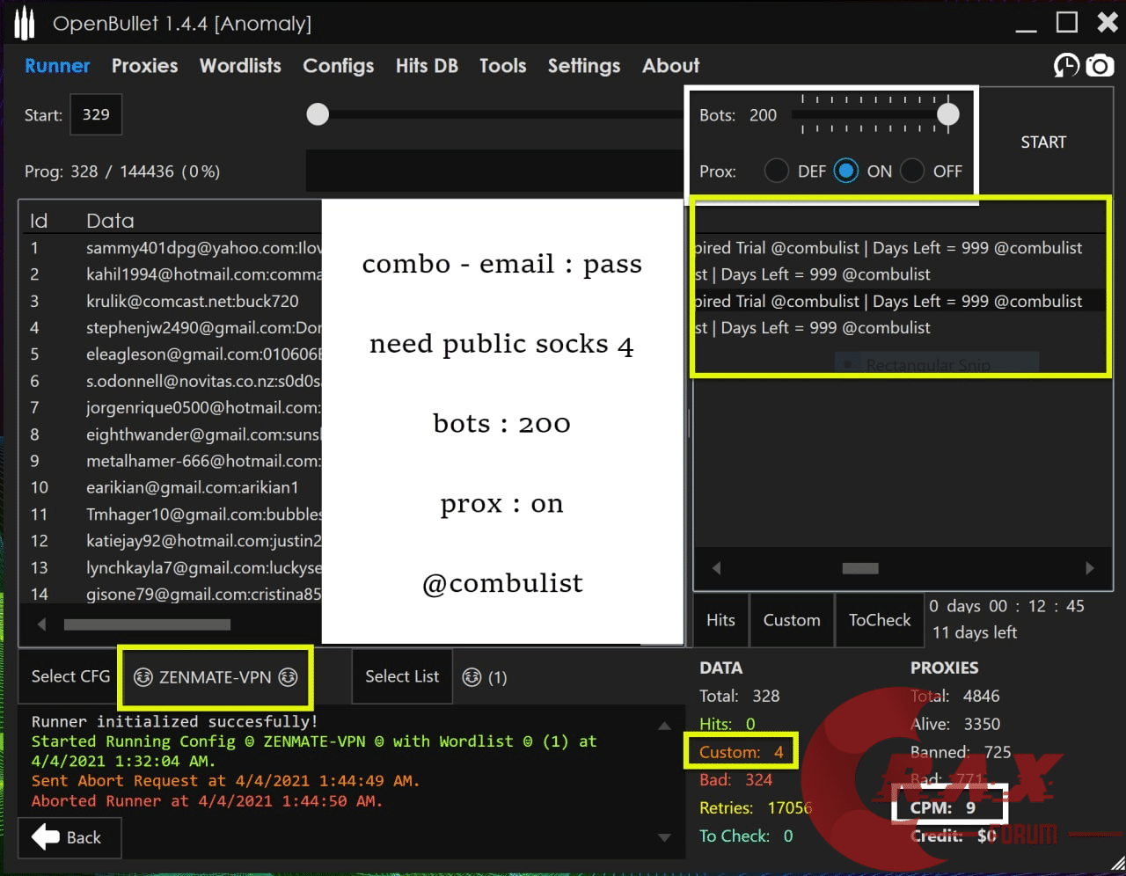Click the down arrow of the log scrollbar

[x=665, y=837]
